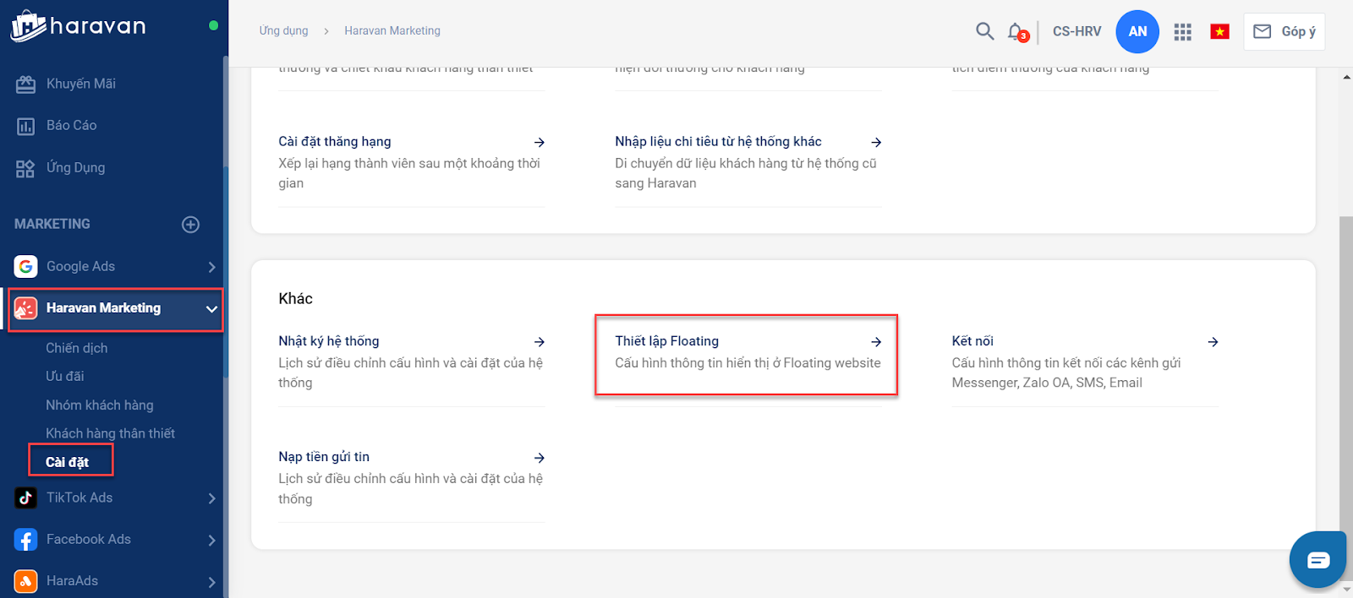This screenshot has height=598, width=1353.
Task: Open Ưu đãi submenu item
Action: [x=65, y=376]
